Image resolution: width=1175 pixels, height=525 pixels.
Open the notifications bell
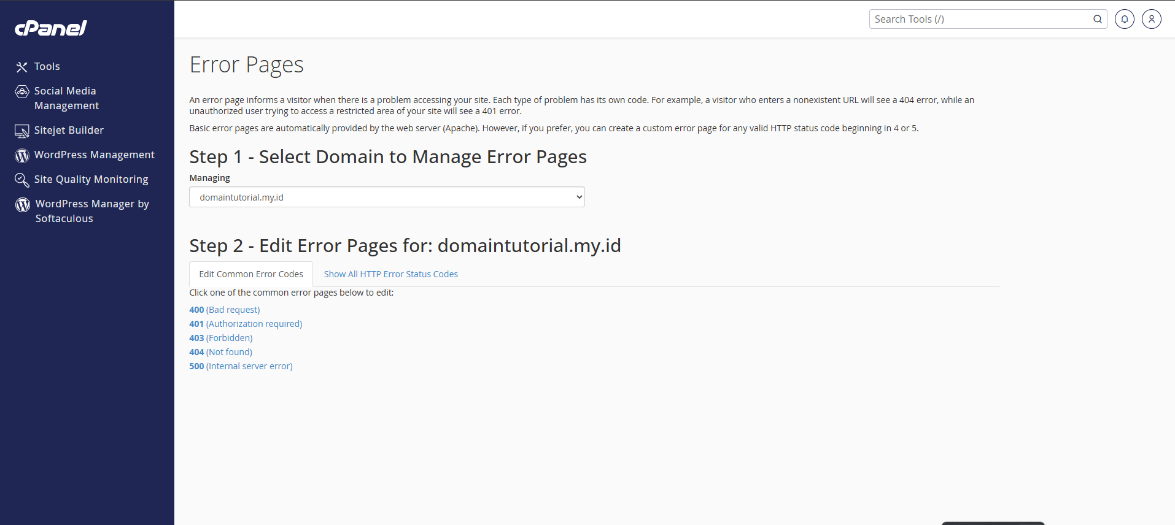click(x=1125, y=19)
